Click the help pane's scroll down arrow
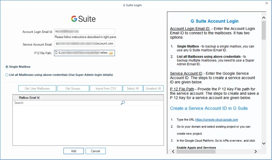Screen dimensions: 272x160 point(264,146)
